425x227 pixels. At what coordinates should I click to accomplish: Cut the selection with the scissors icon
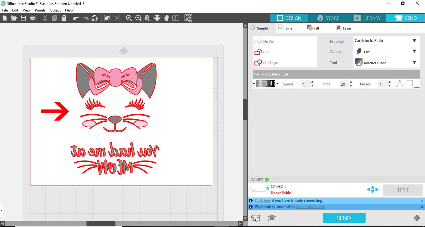click(x=45, y=18)
